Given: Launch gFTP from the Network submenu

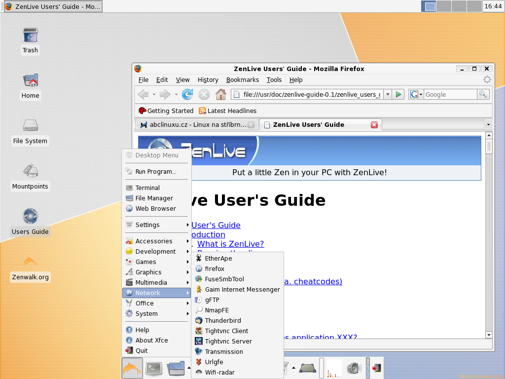Looking at the screenshot, I should click(237, 300).
